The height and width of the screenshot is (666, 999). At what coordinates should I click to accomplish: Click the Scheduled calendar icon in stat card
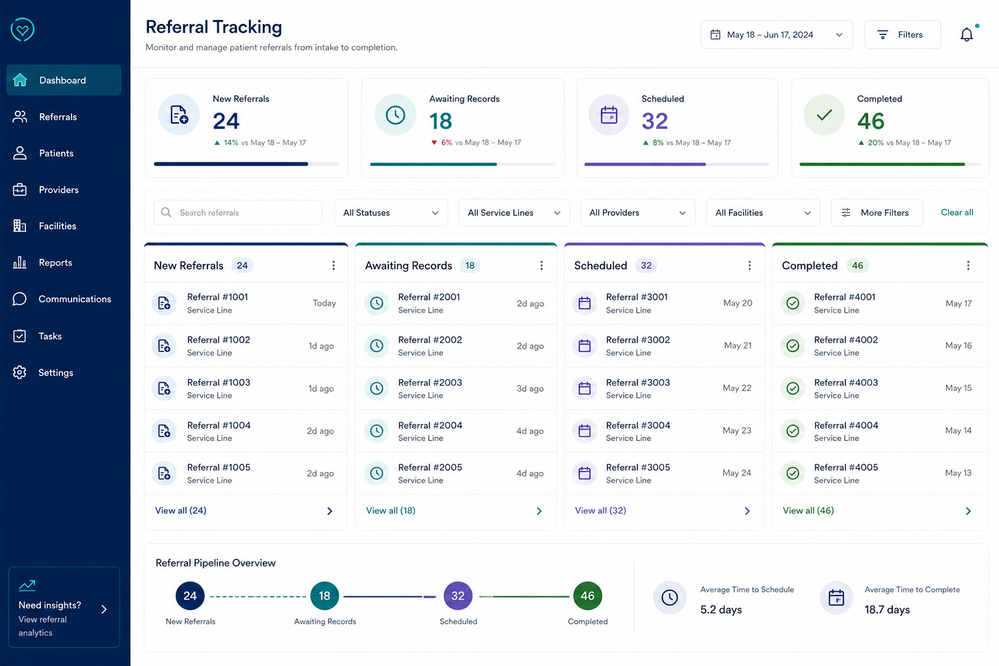coord(609,115)
